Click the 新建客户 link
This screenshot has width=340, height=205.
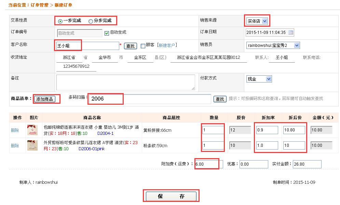pyautogui.click(x=167, y=45)
